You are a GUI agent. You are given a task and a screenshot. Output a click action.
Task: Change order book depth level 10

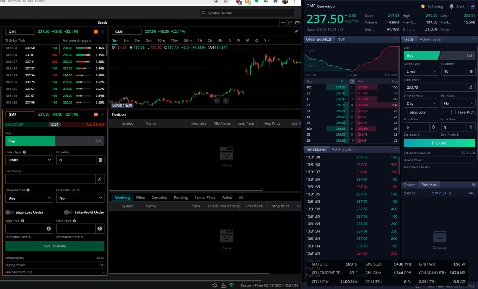click(352, 81)
